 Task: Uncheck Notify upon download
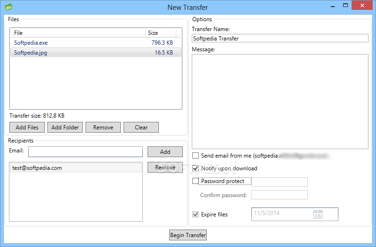(196, 168)
